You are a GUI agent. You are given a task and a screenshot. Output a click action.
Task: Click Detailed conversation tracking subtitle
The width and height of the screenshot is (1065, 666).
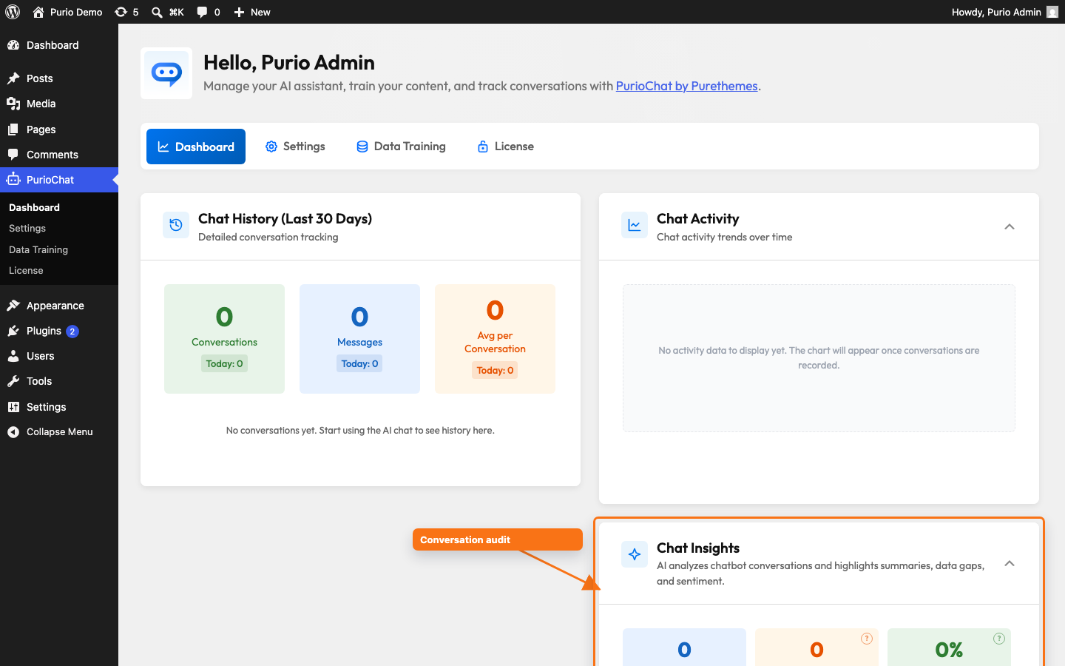[268, 237]
